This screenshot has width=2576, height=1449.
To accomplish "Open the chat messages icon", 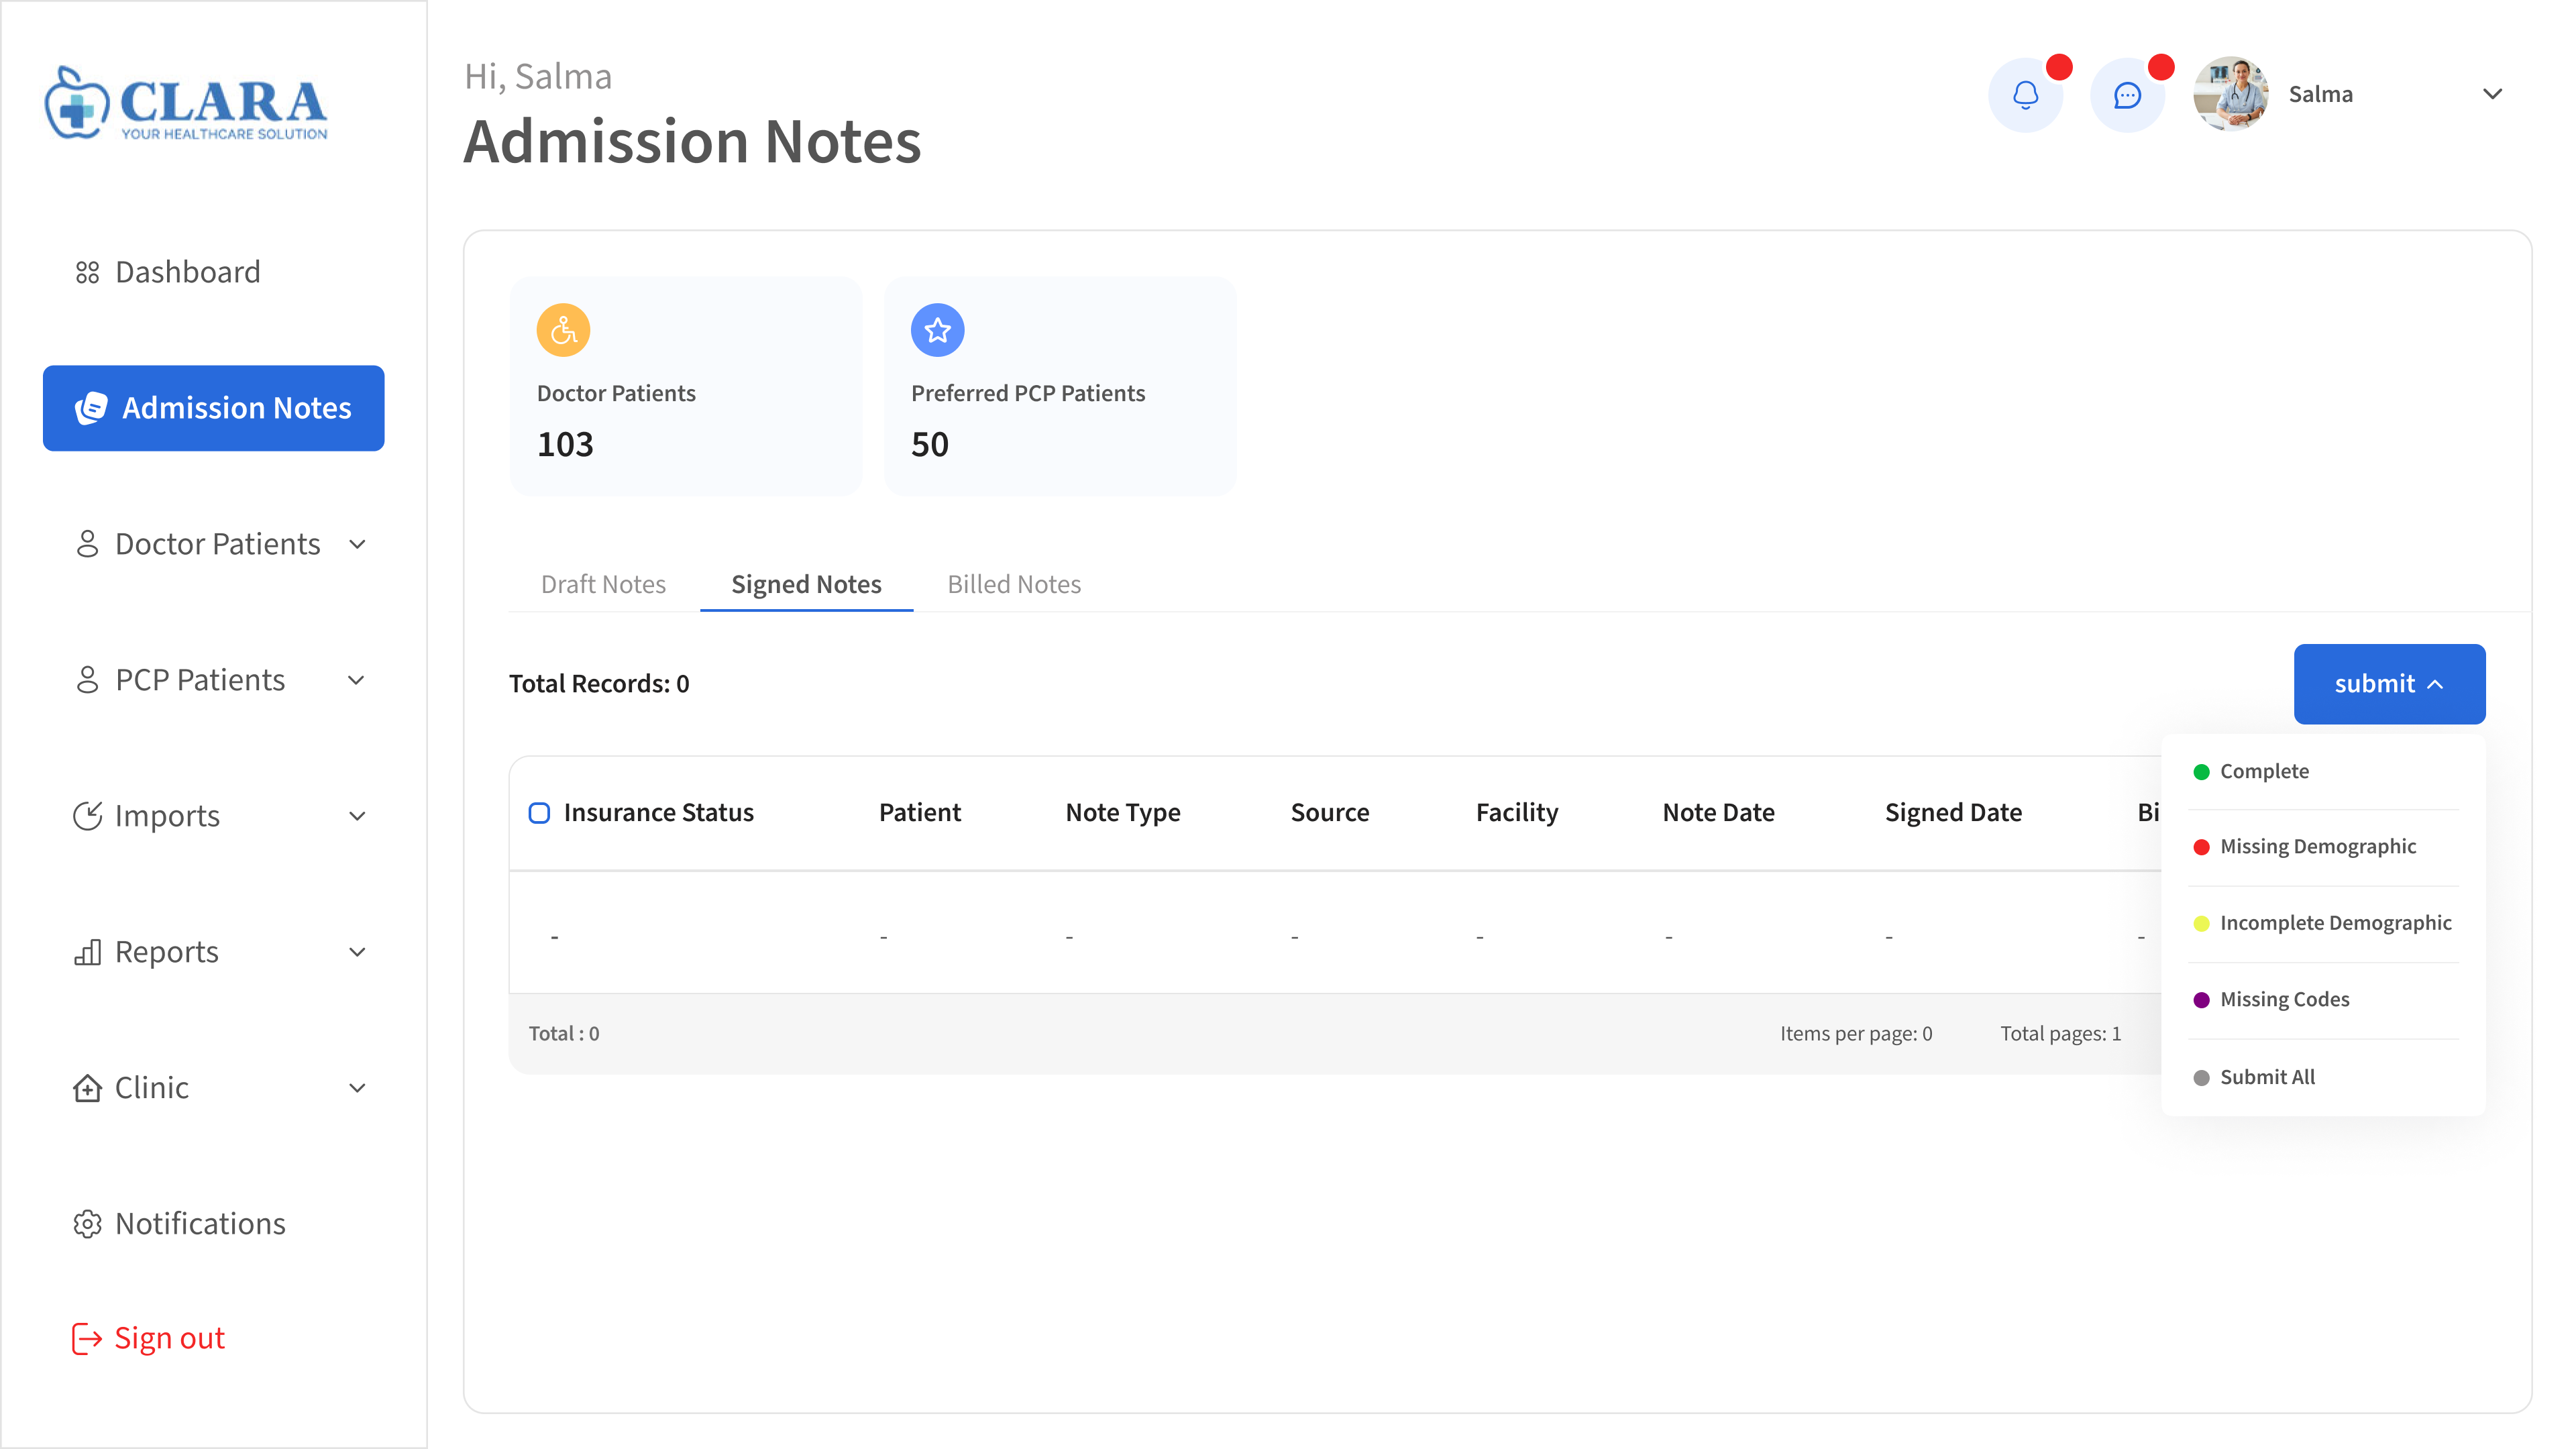I will 2127,95.
